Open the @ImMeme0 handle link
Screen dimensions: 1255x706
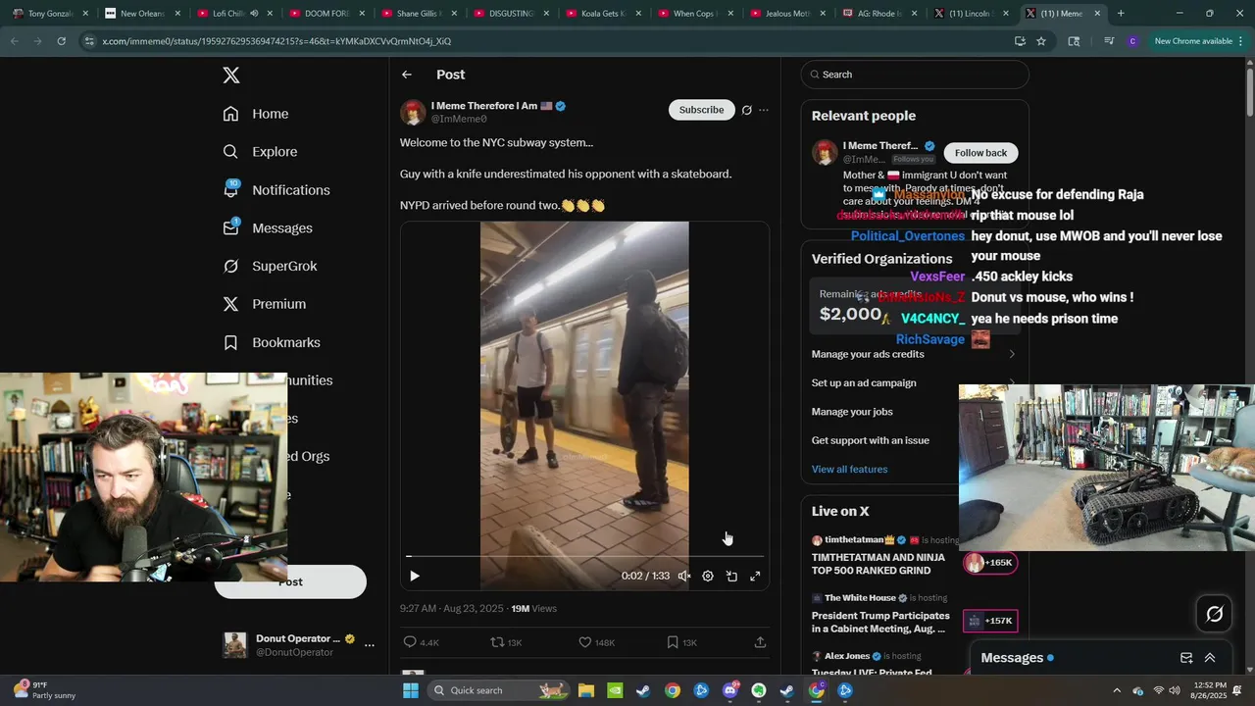tap(459, 119)
